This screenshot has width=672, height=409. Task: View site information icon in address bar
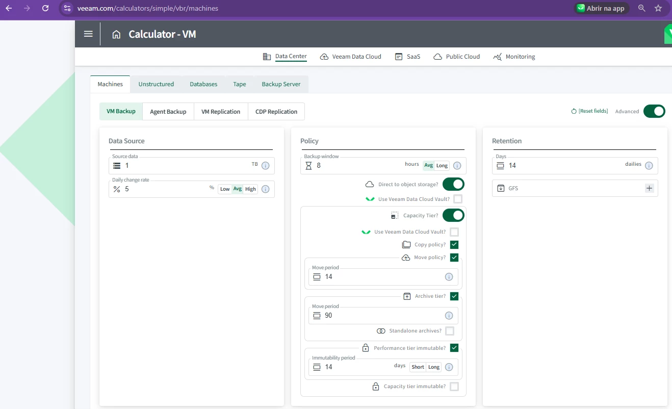tap(67, 8)
